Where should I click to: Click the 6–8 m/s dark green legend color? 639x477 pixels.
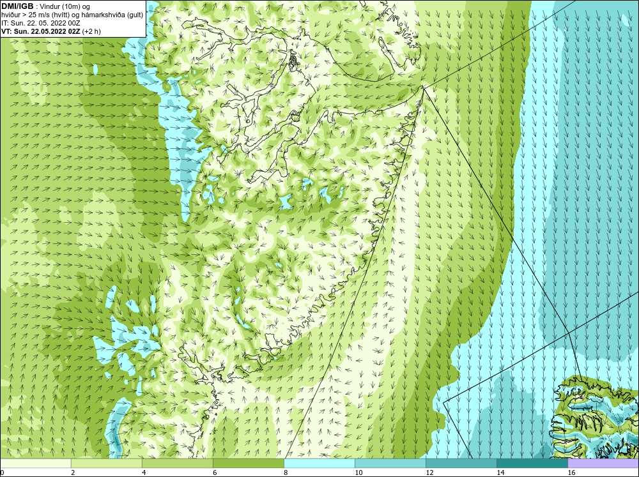pos(249,463)
